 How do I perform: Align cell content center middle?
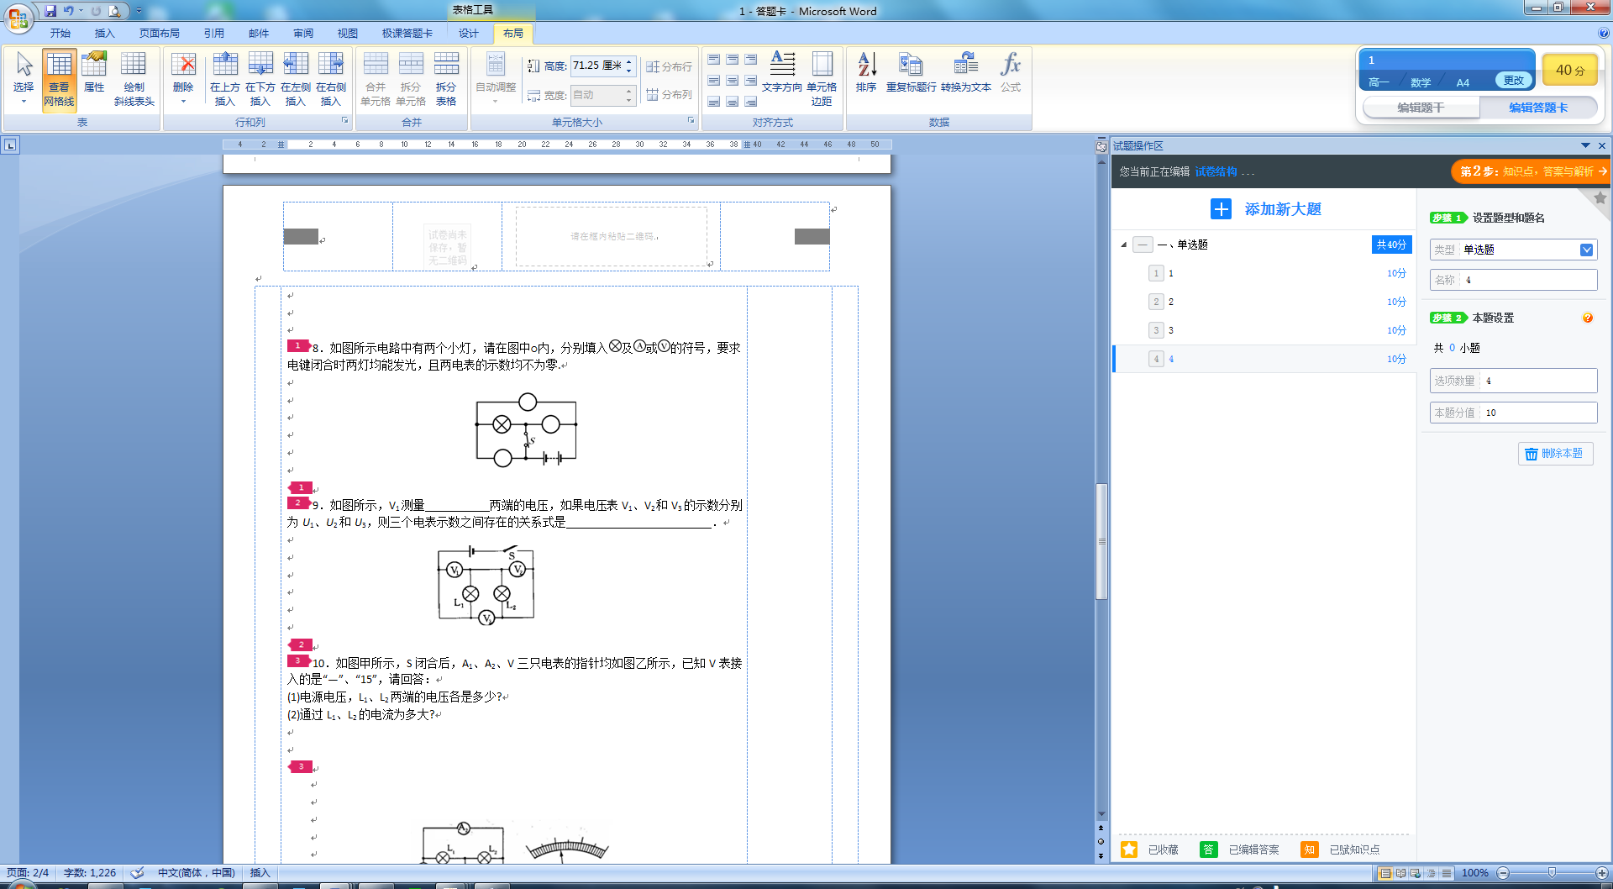point(733,81)
